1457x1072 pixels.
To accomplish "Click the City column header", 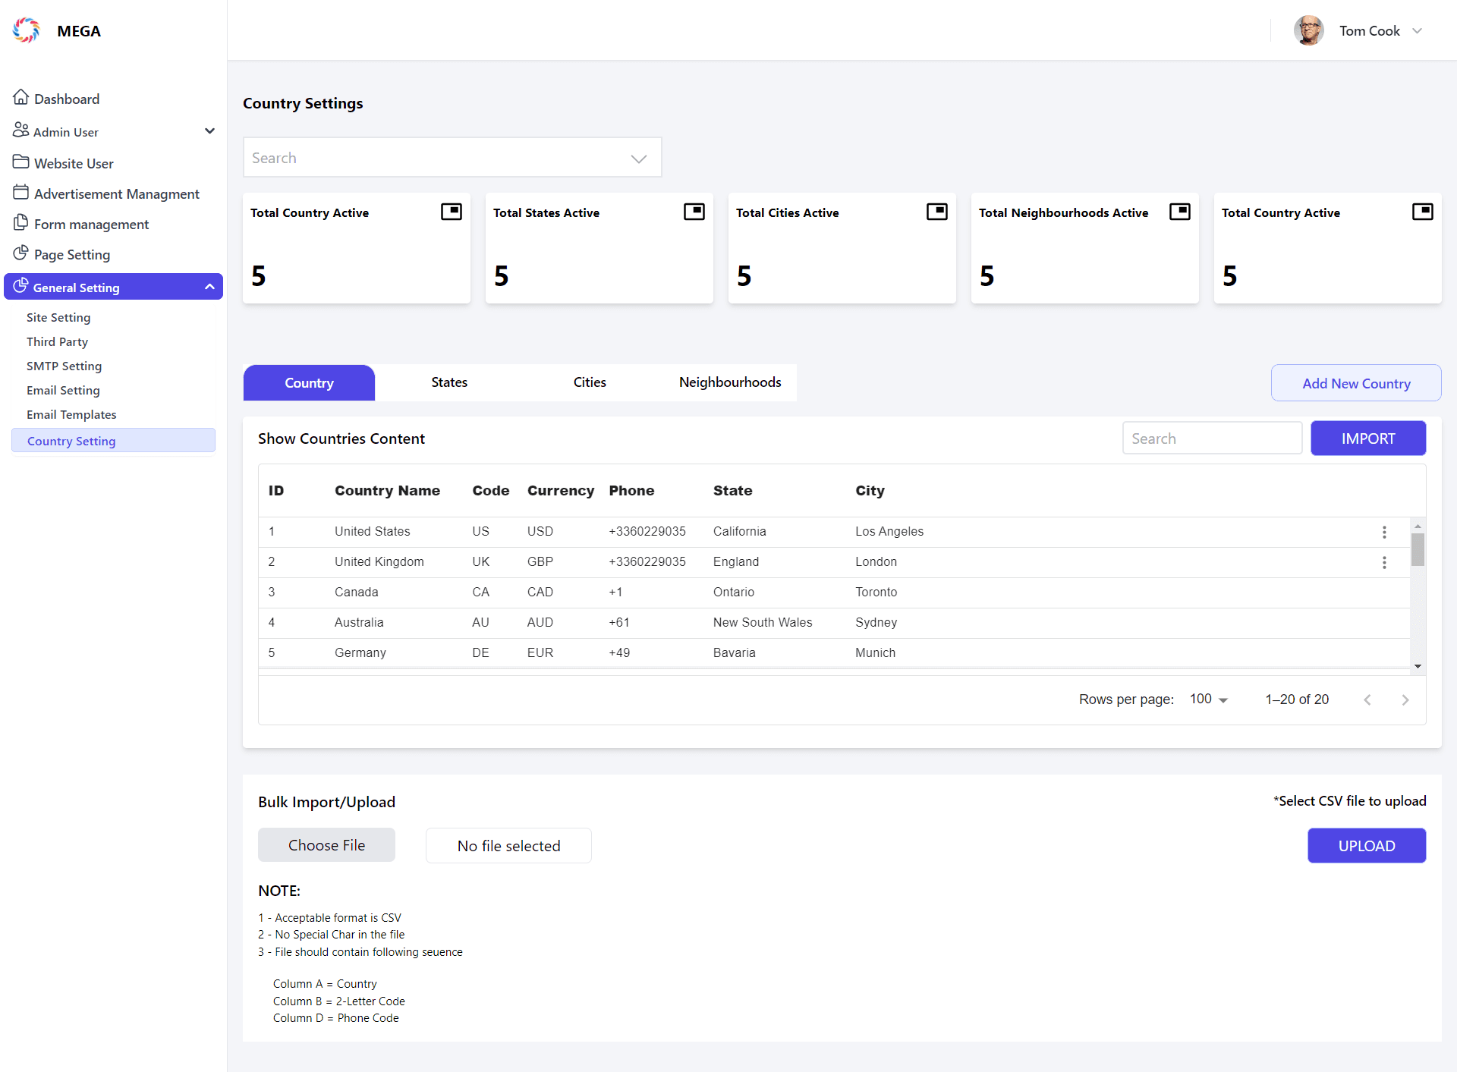I will [x=870, y=491].
